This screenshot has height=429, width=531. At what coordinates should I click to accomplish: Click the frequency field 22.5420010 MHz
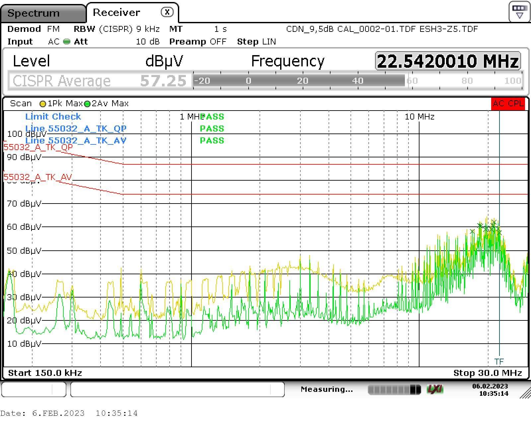click(x=448, y=61)
